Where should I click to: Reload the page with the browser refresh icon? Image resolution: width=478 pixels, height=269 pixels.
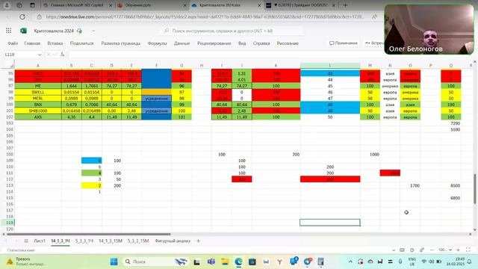(x=22, y=16)
